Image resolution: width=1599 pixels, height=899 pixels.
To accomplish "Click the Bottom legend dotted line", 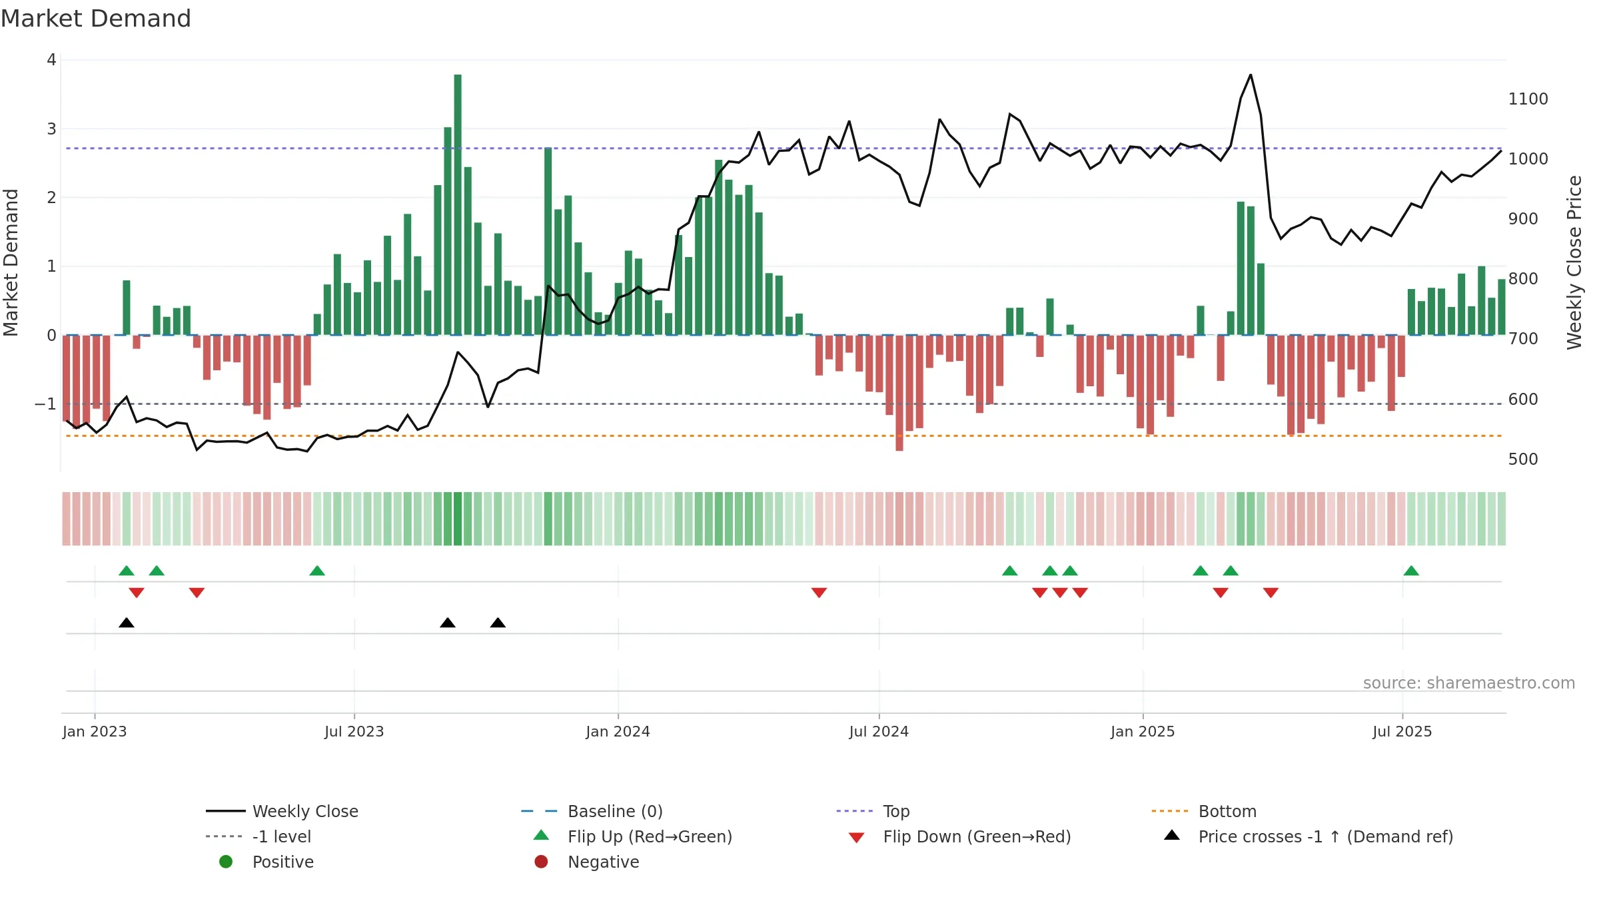I will 1169,811.
